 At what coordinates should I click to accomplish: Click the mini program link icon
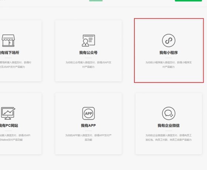[x=169, y=40]
